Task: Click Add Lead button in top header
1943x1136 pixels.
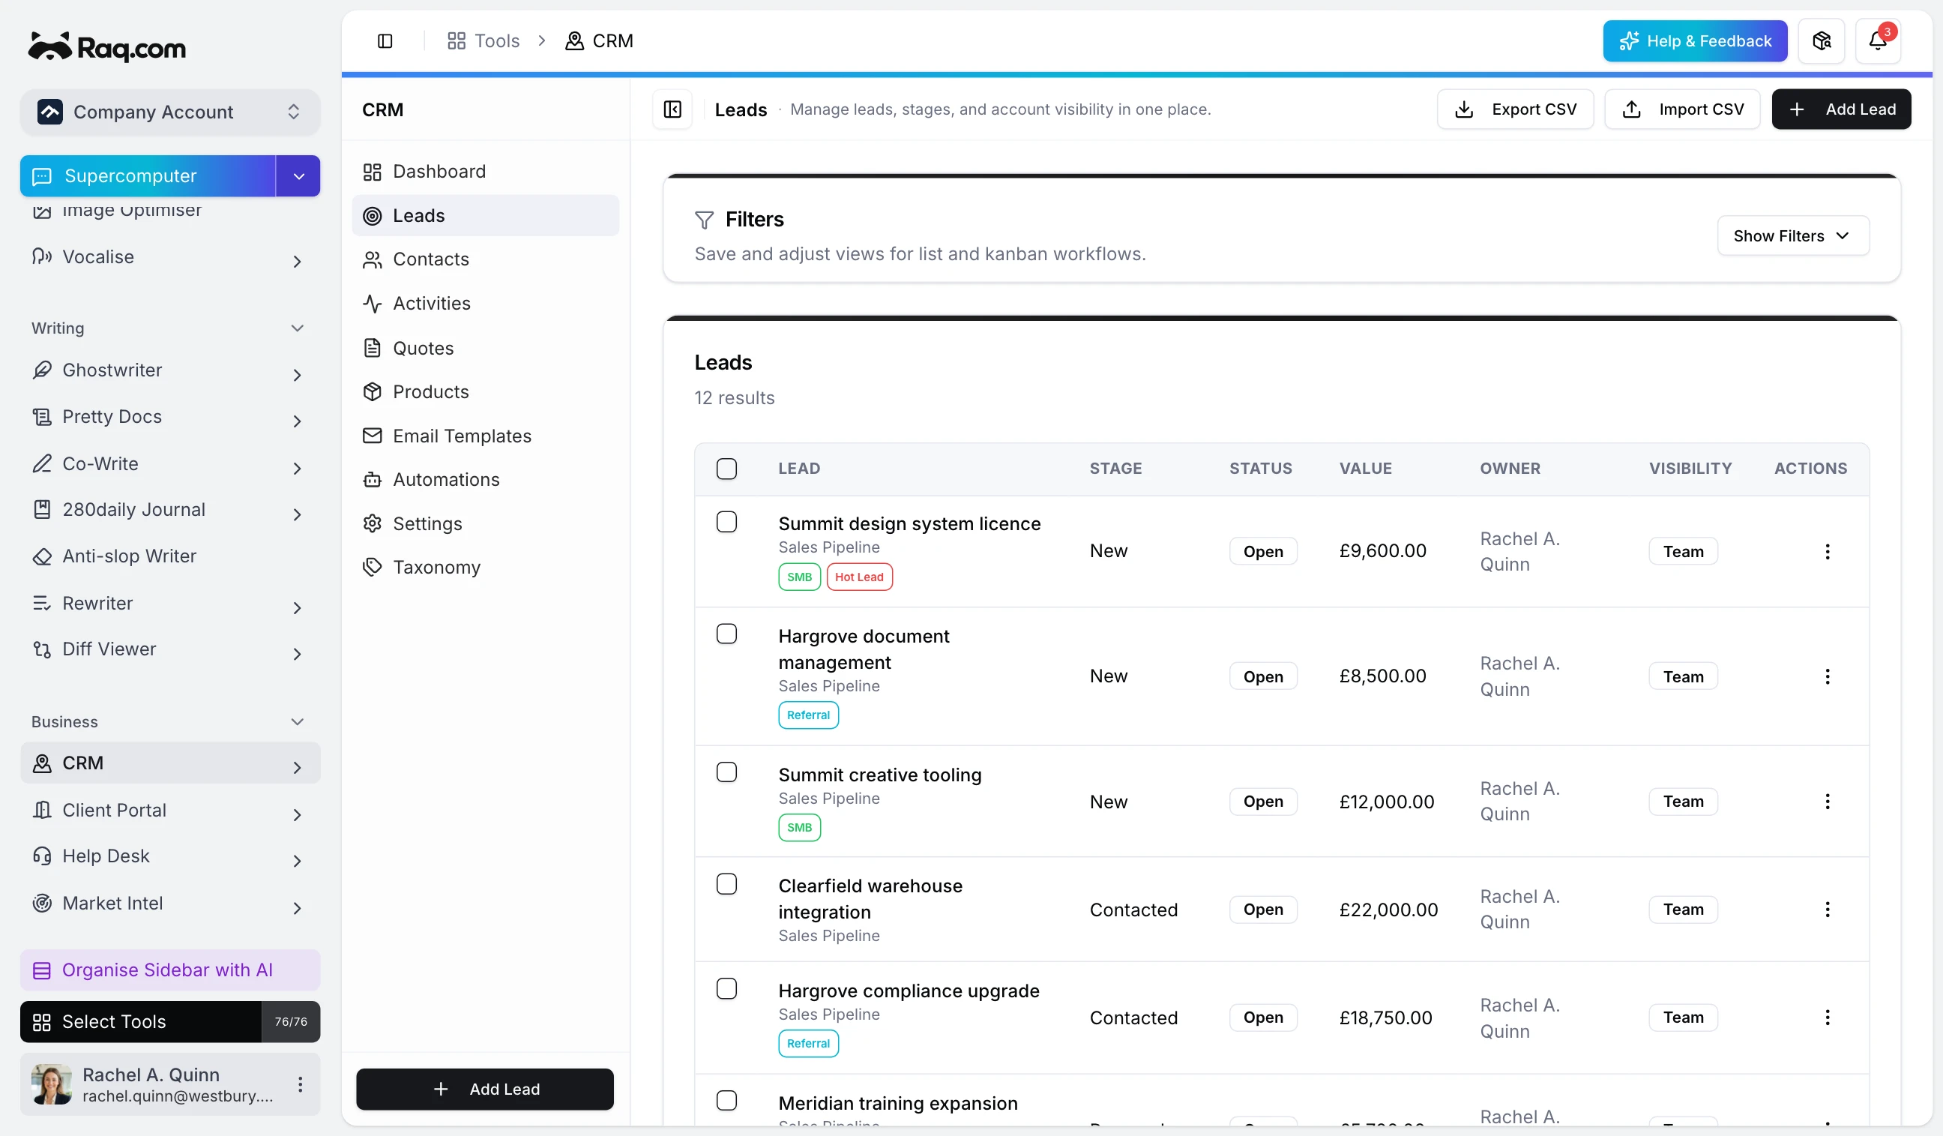Action: coord(1840,109)
